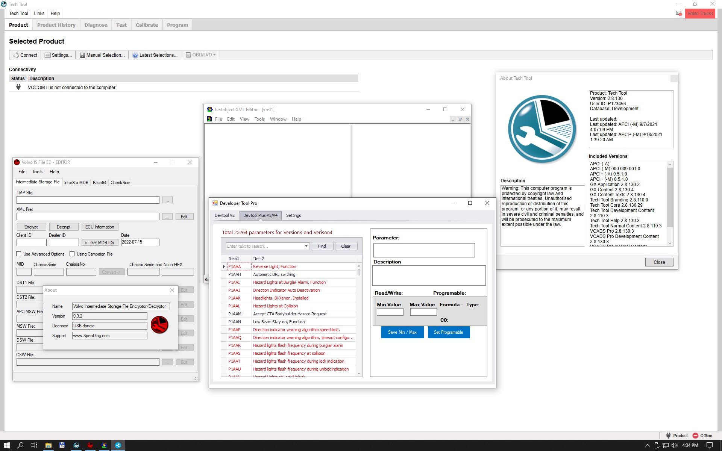Click the Included Versions scrollbar thumb

(670, 197)
